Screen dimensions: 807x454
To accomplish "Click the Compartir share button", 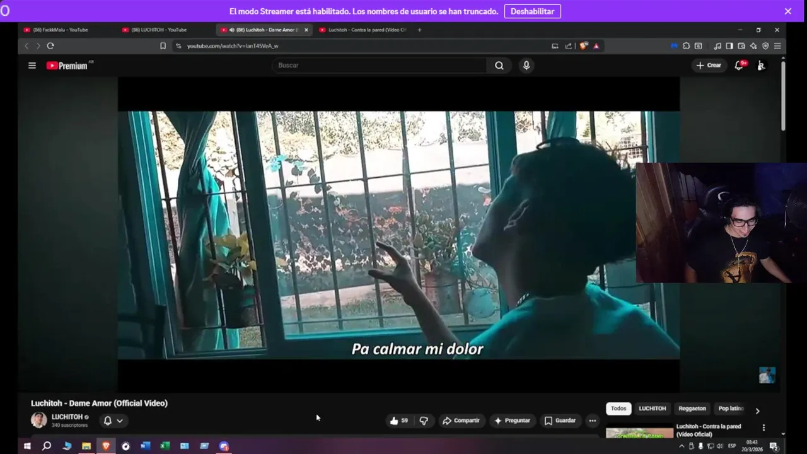I will click(461, 421).
